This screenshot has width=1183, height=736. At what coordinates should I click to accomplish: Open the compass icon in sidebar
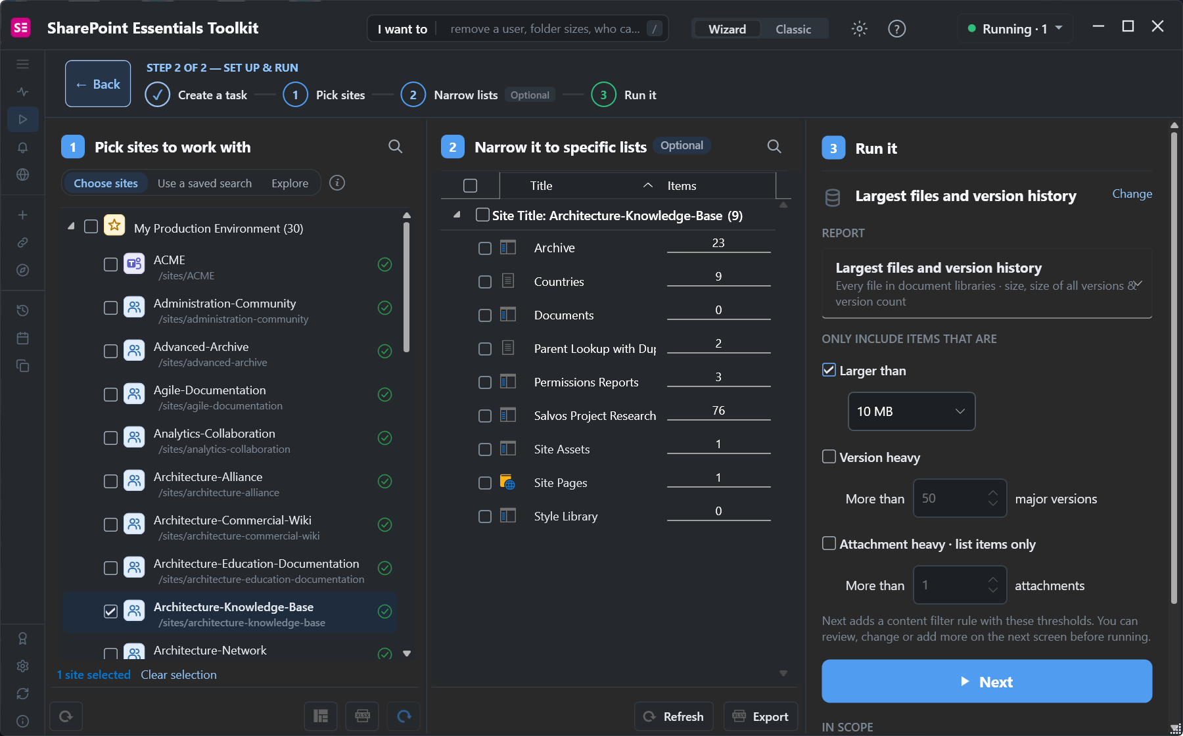pyautogui.click(x=22, y=270)
